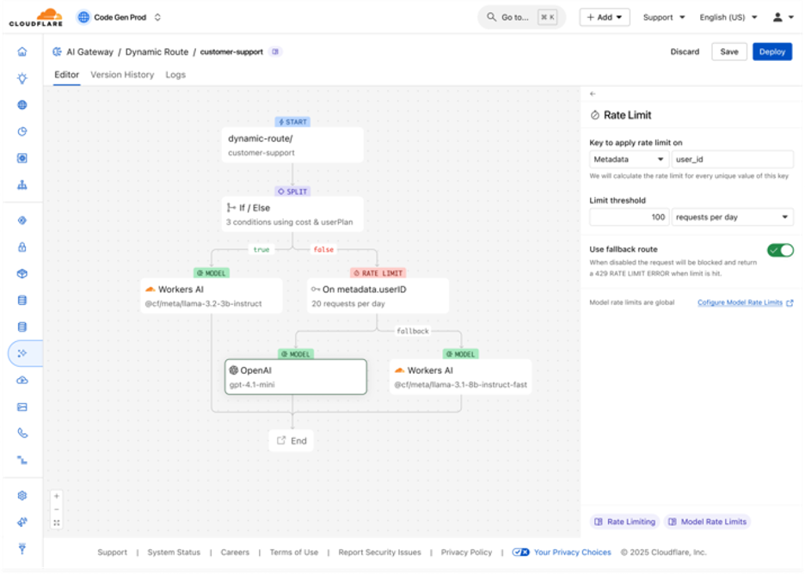Open the System Status footer link
Screen dimensions: 805x574
174,553
